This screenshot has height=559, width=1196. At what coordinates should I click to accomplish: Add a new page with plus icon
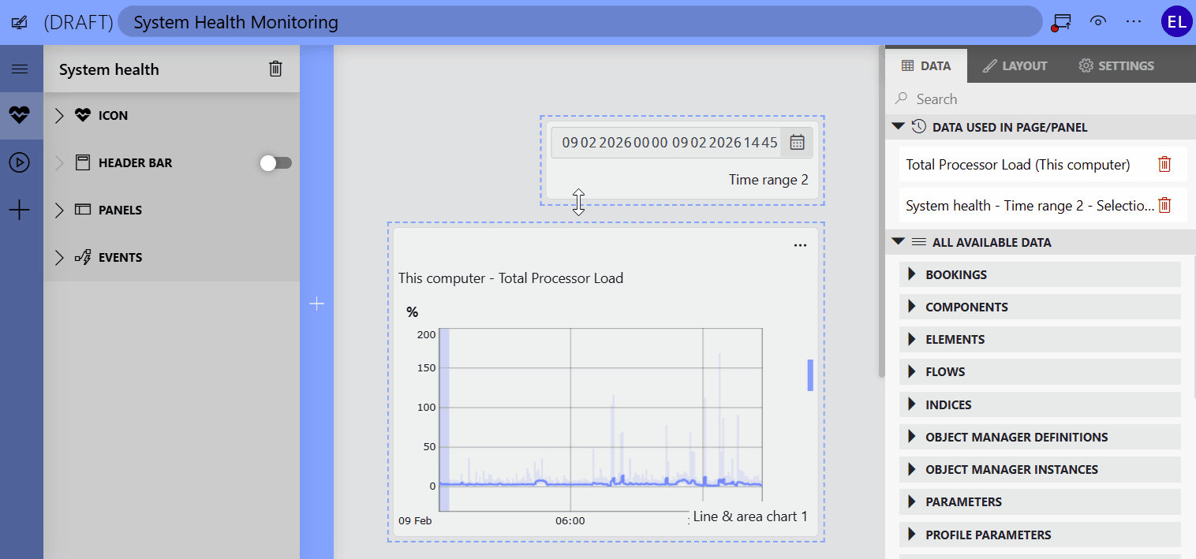(x=20, y=210)
